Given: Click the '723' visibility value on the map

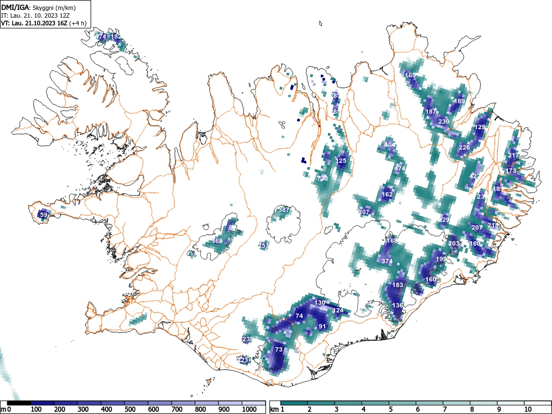Looking at the screenshot, I should click(322, 178).
